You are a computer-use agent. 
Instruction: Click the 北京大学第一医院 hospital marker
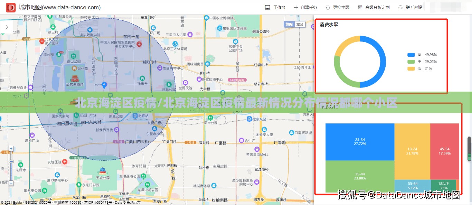click(42, 41)
